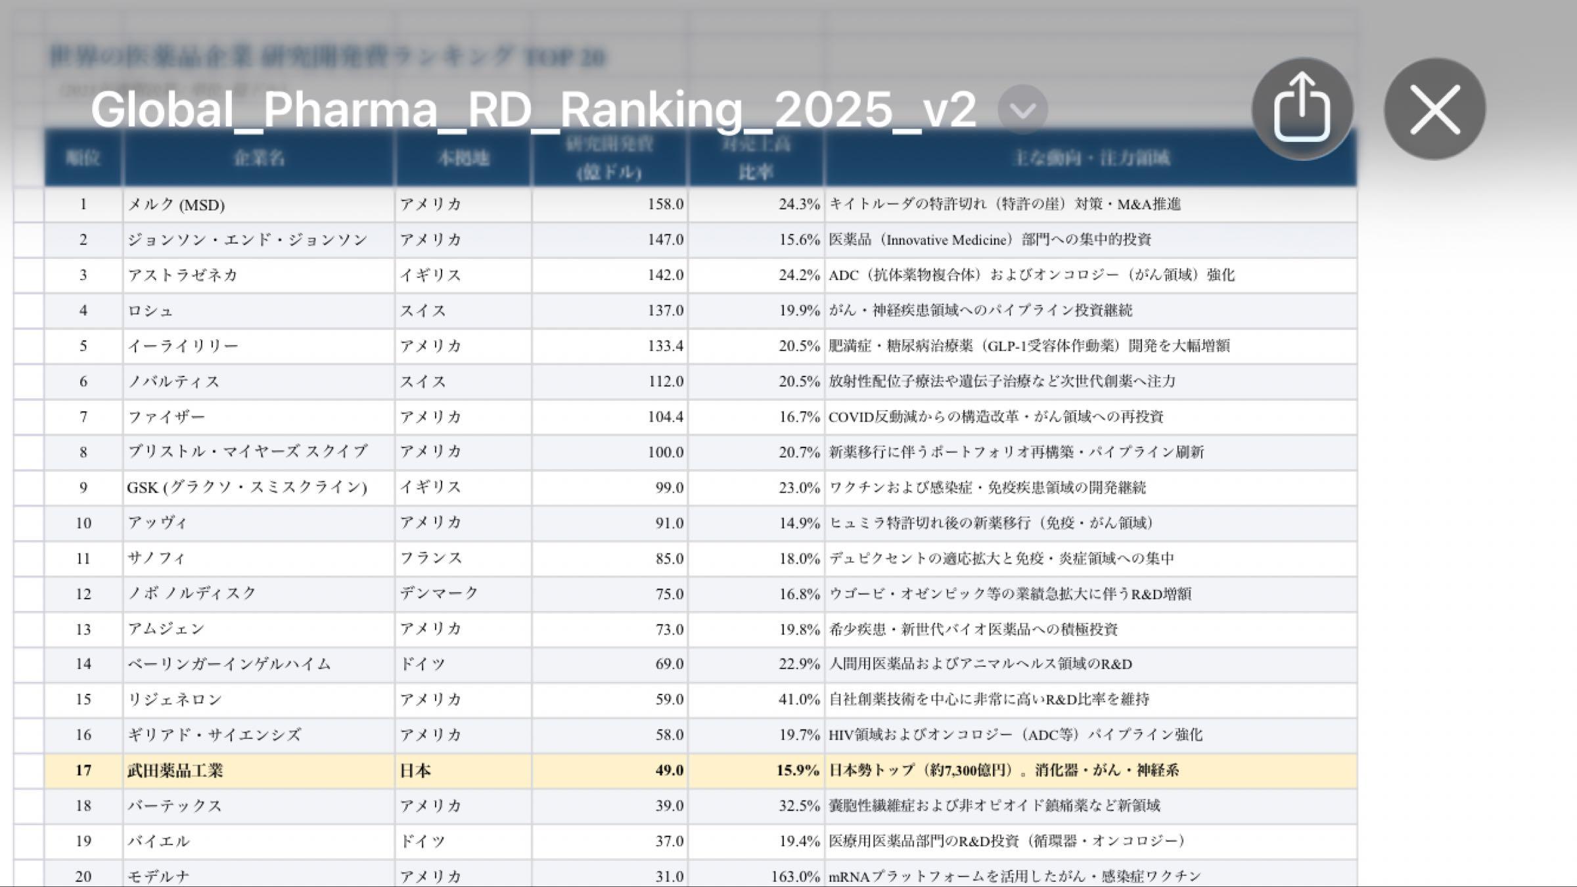Screen dimensions: 1577x887
Task: Select ドイツ in the バイエル row
Action: (463, 842)
